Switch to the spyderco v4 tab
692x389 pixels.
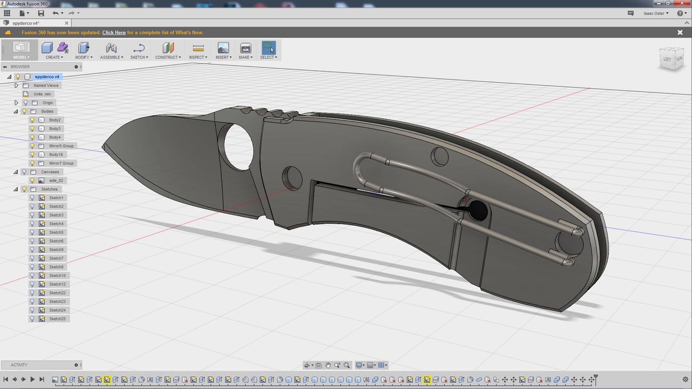coord(26,23)
